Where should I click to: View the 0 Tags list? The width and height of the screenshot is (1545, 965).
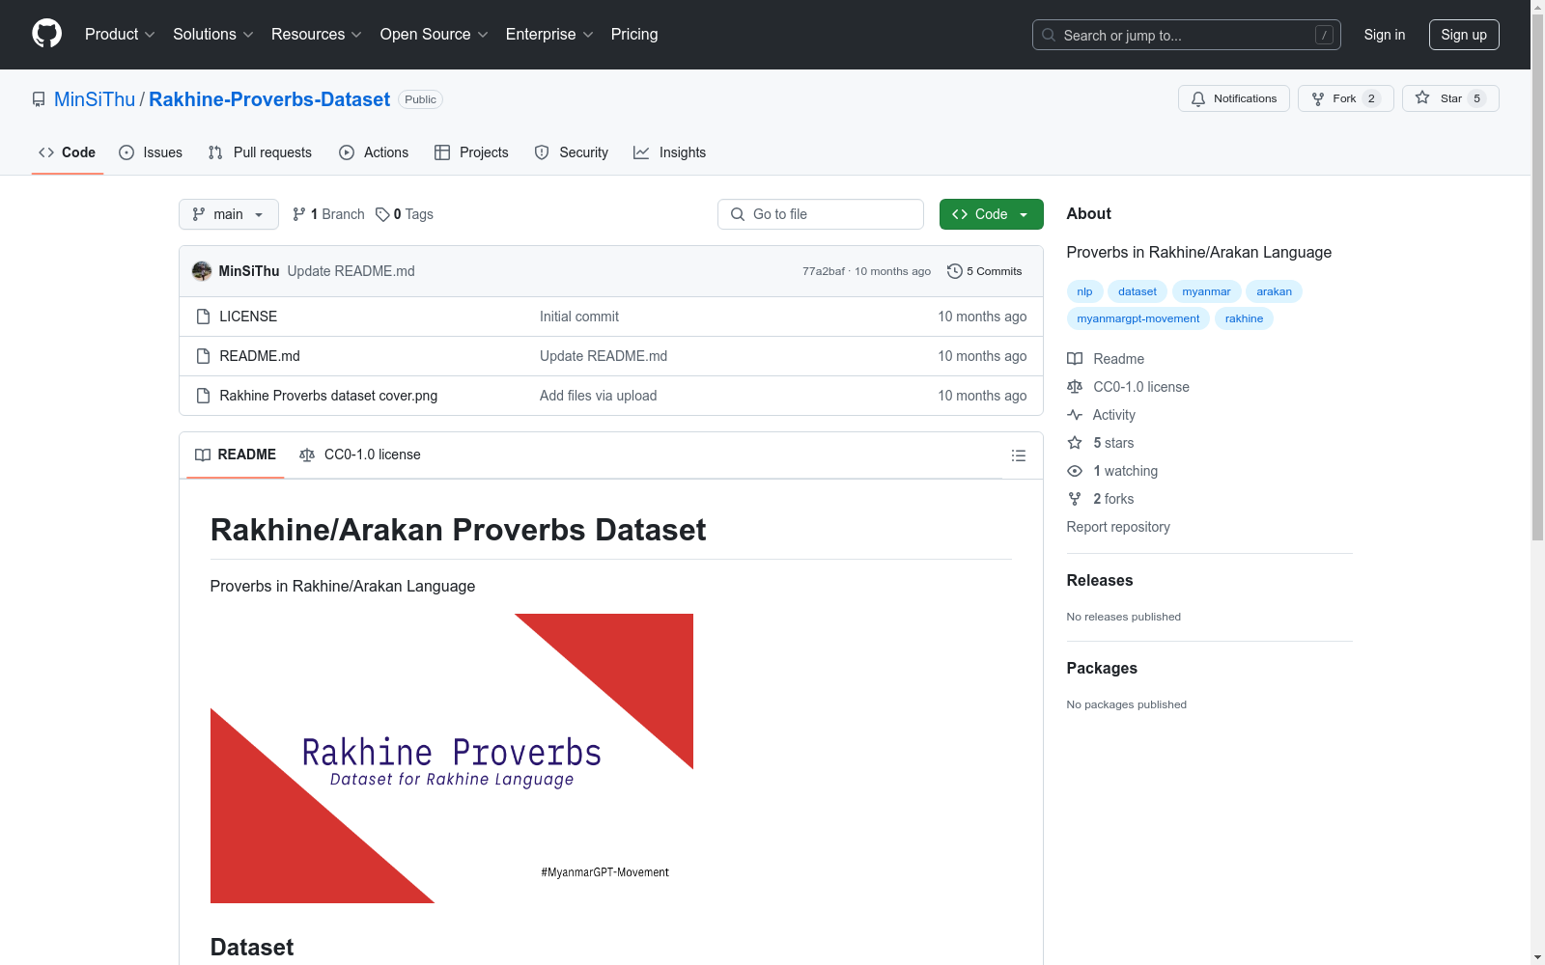coord(405,214)
